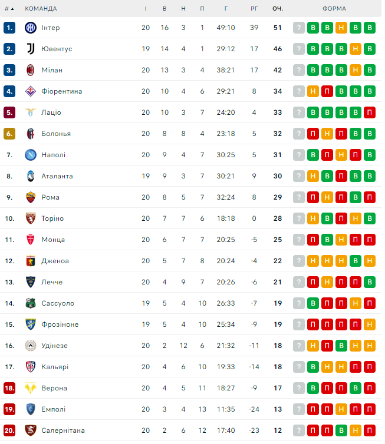Open the Аталанта team link
Screen dimensions: 385x444
pos(57,176)
